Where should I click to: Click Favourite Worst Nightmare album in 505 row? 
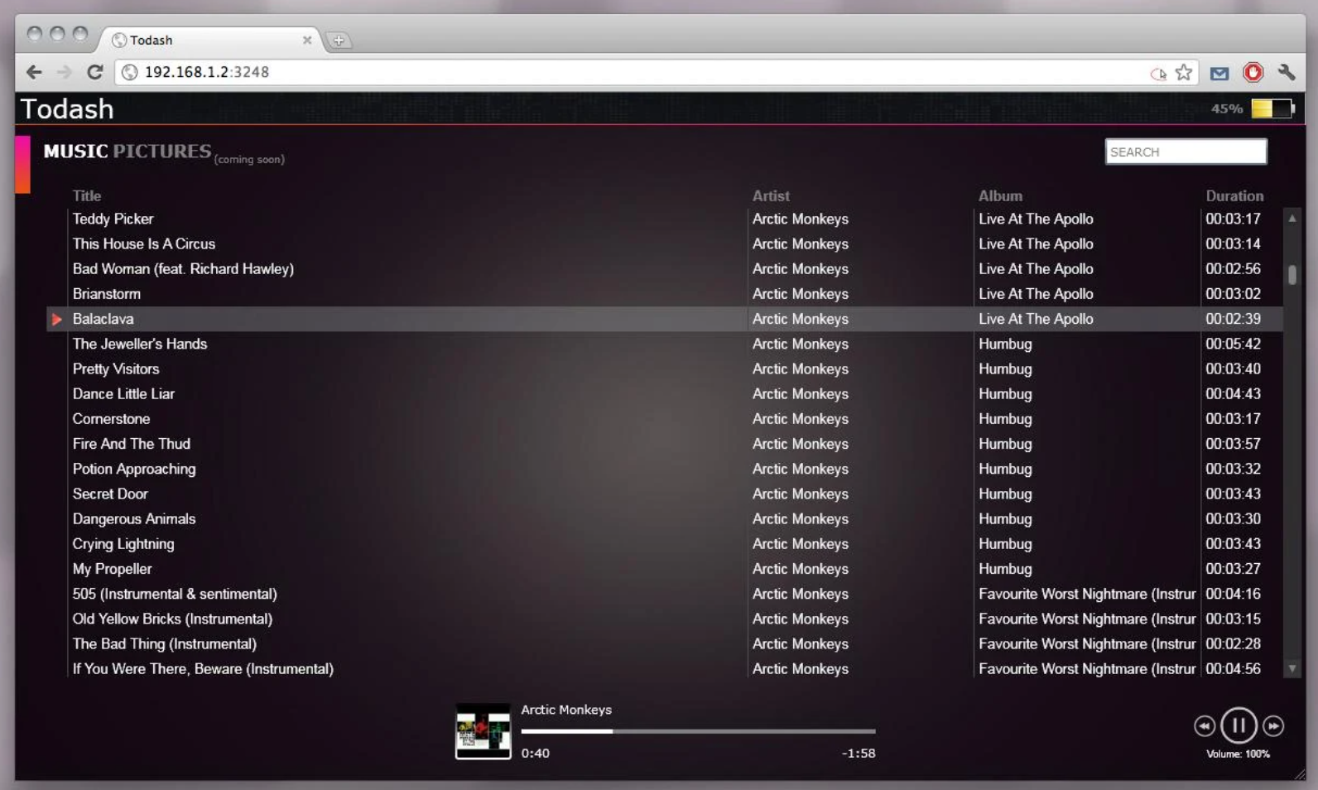[x=1087, y=594]
